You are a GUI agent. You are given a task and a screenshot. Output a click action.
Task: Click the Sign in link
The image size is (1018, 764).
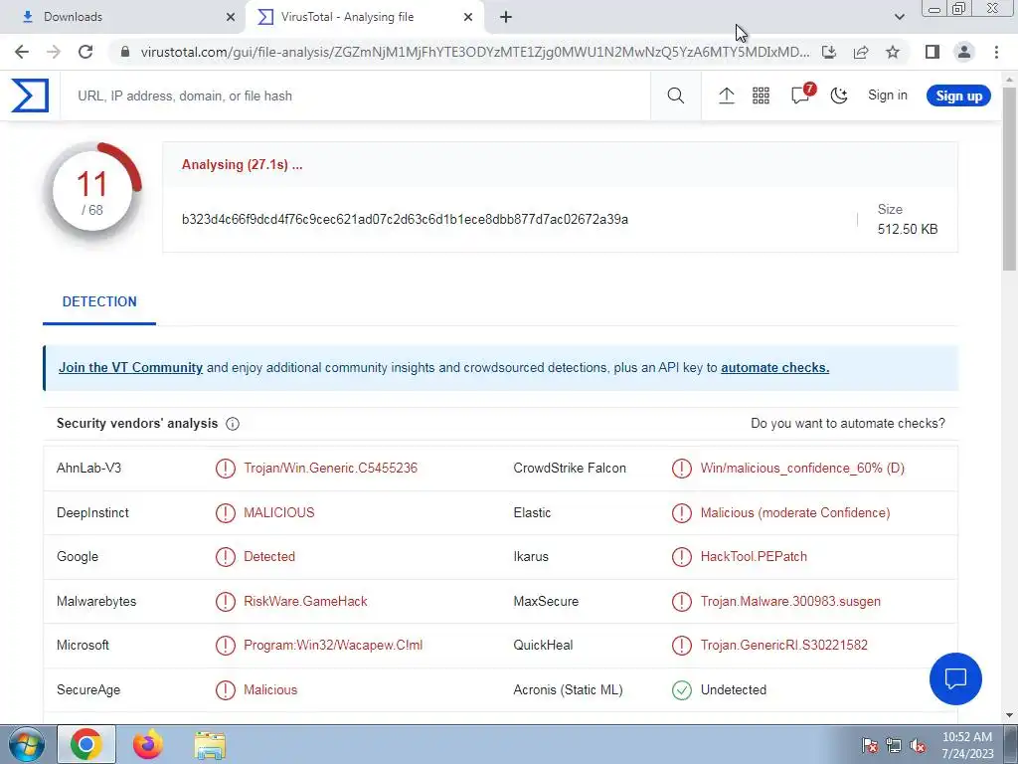pos(888,95)
